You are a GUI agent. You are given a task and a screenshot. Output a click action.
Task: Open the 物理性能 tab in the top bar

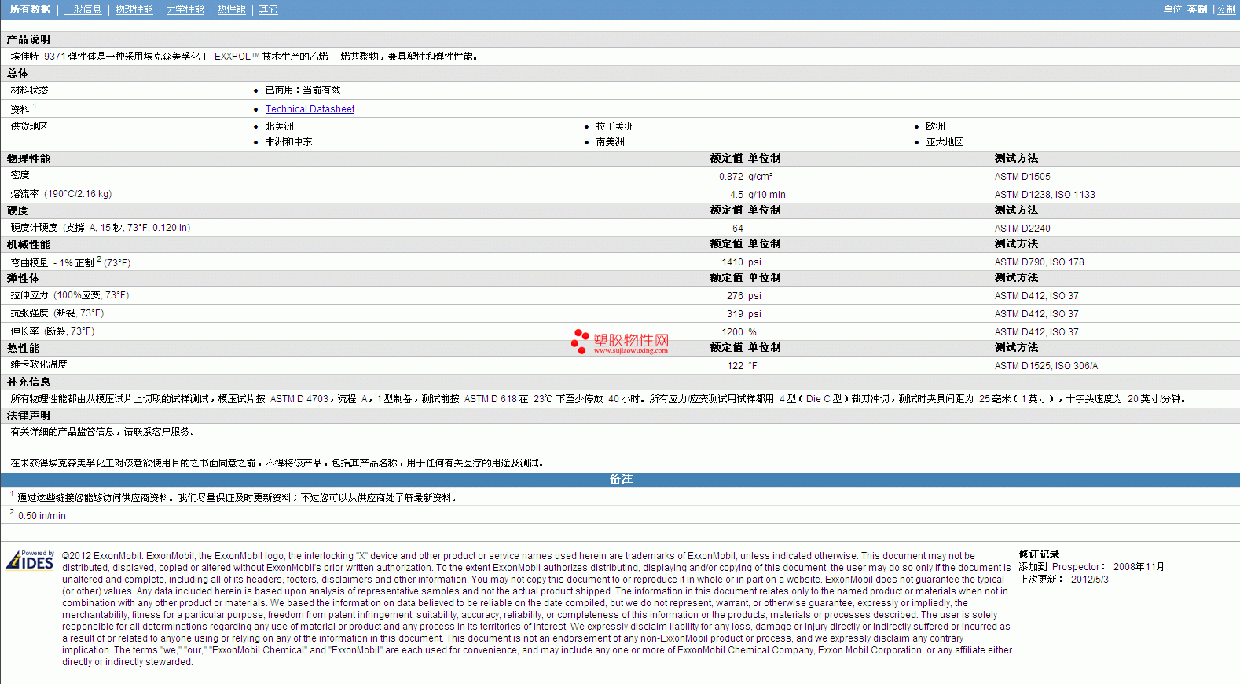coord(134,9)
